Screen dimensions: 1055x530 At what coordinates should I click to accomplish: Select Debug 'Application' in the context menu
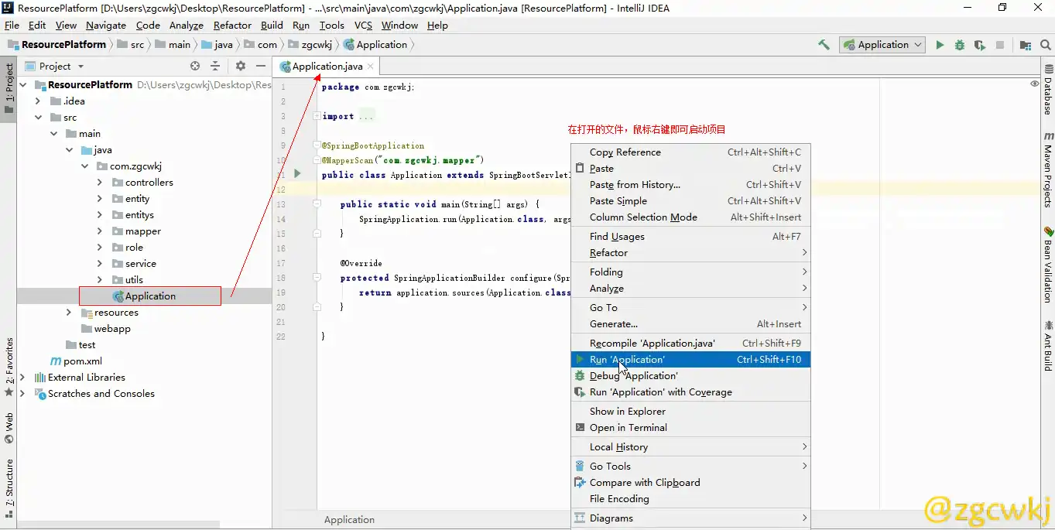(690, 376)
